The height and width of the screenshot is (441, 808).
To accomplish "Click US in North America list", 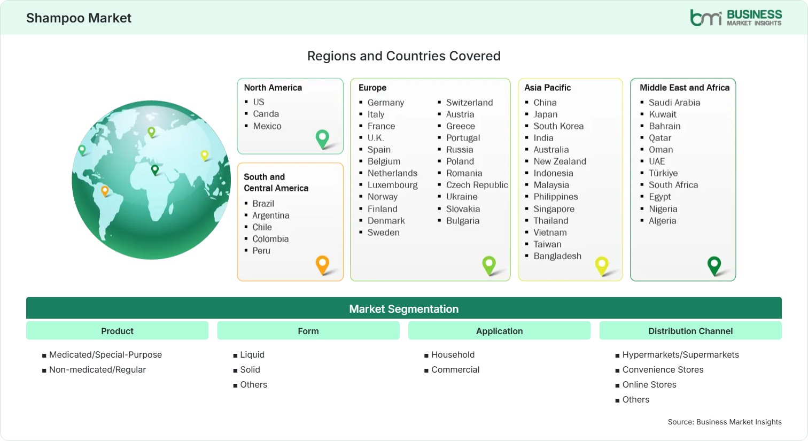I will pos(259,102).
